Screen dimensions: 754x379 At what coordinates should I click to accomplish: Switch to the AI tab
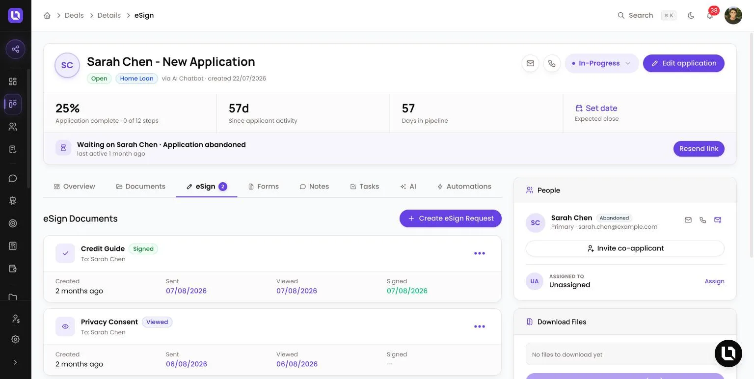point(408,187)
